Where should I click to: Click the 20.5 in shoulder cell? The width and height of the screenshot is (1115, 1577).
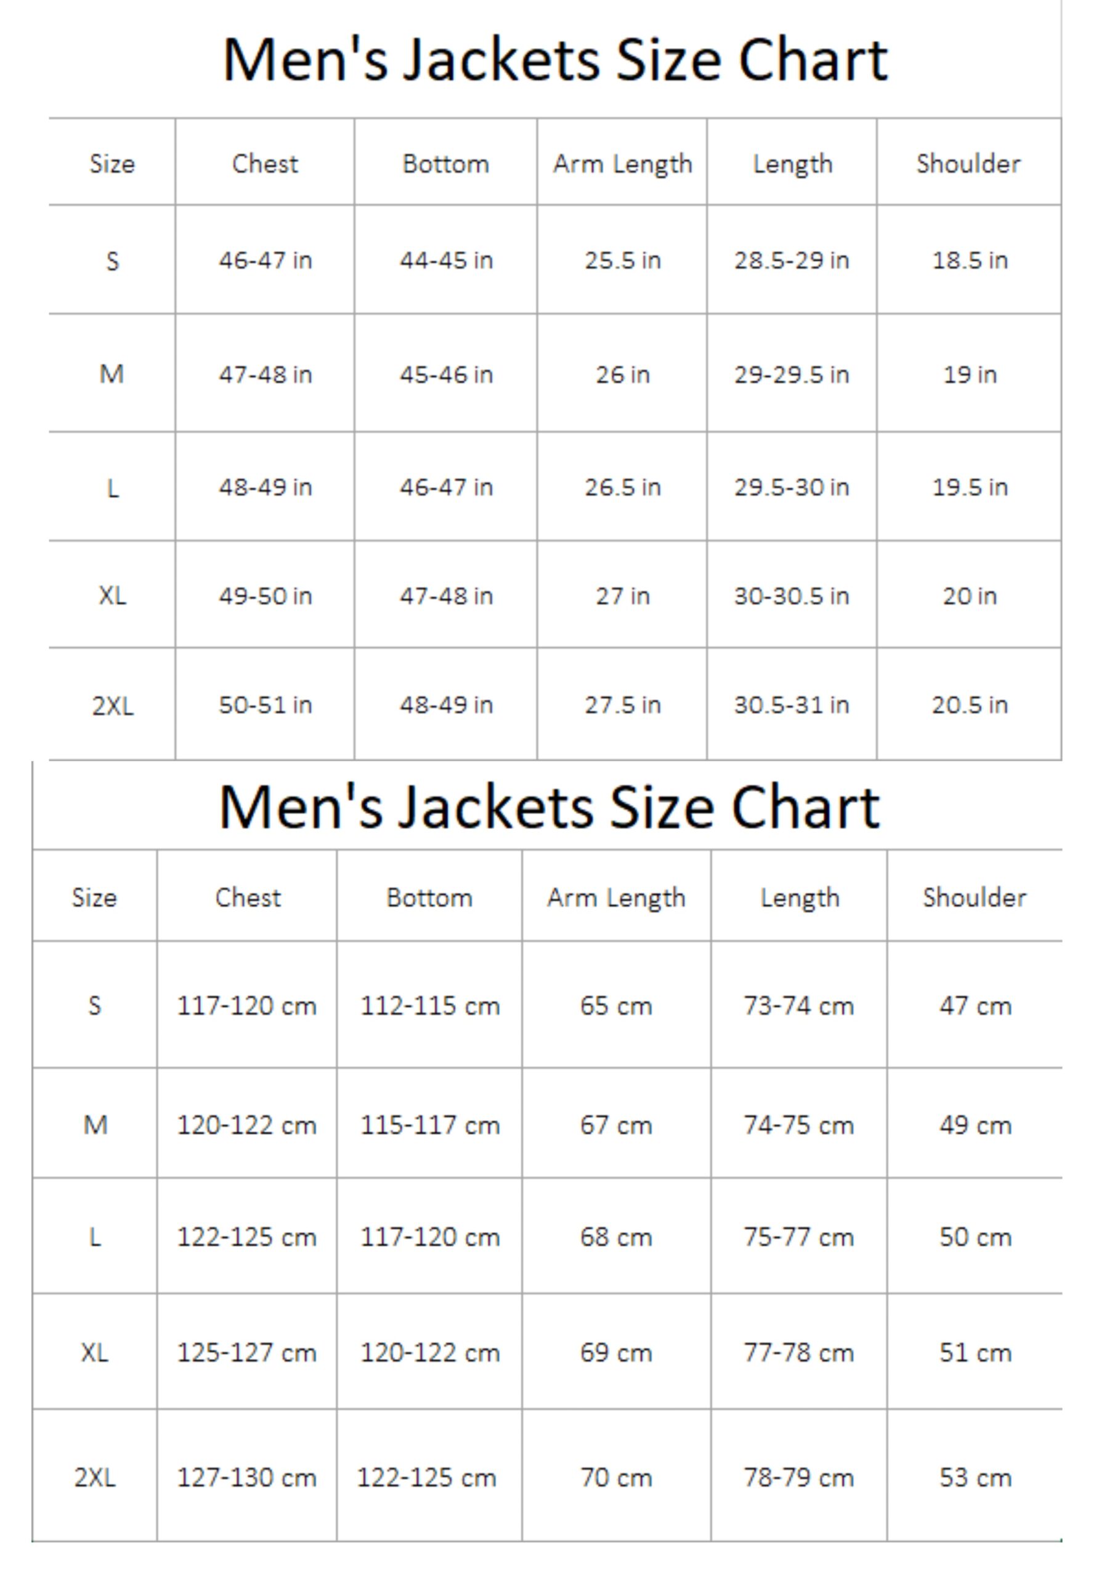970,705
